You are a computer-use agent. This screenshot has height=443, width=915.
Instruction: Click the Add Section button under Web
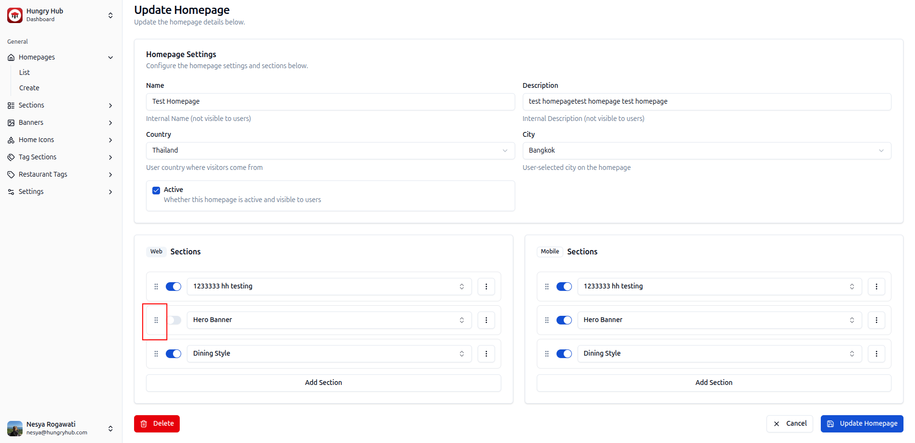[x=323, y=383]
